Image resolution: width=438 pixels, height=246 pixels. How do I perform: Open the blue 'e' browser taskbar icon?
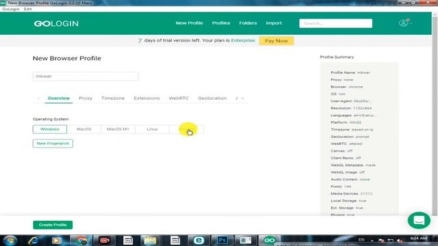(198, 241)
